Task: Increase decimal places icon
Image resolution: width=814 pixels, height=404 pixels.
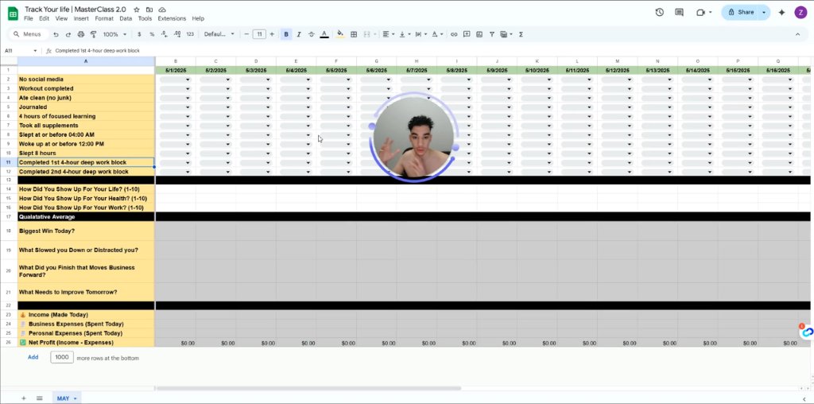Action: tap(177, 34)
